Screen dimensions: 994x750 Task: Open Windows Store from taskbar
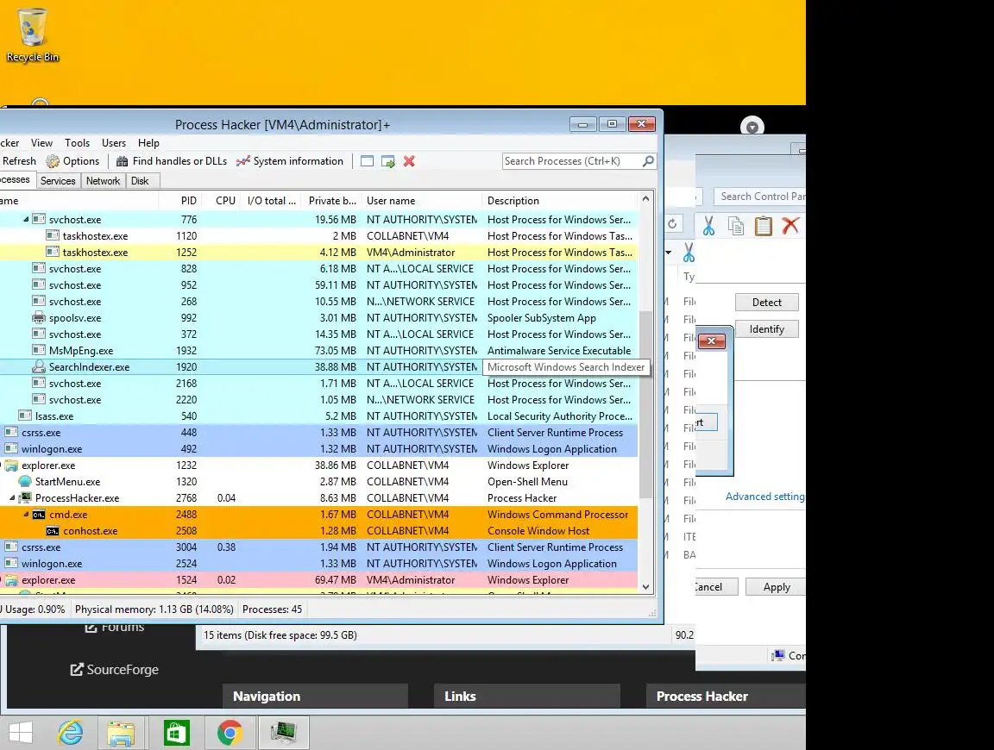(x=176, y=733)
